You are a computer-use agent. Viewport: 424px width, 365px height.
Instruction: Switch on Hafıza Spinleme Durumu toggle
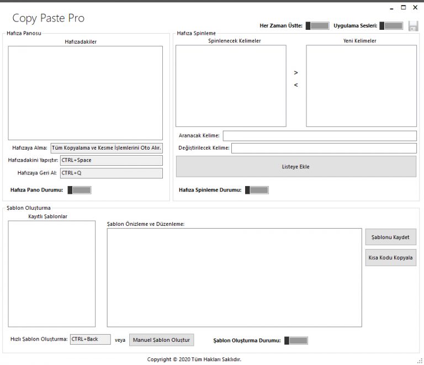(257, 190)
